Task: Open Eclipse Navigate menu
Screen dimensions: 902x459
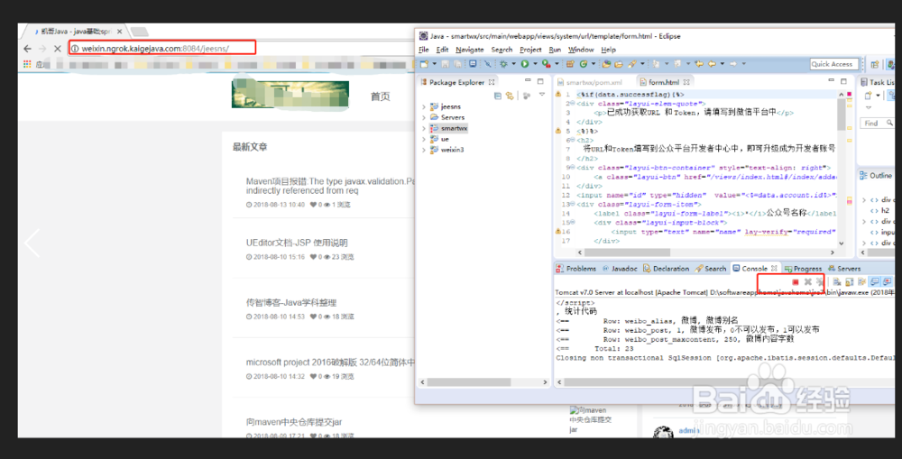Action: click(469, 50)
